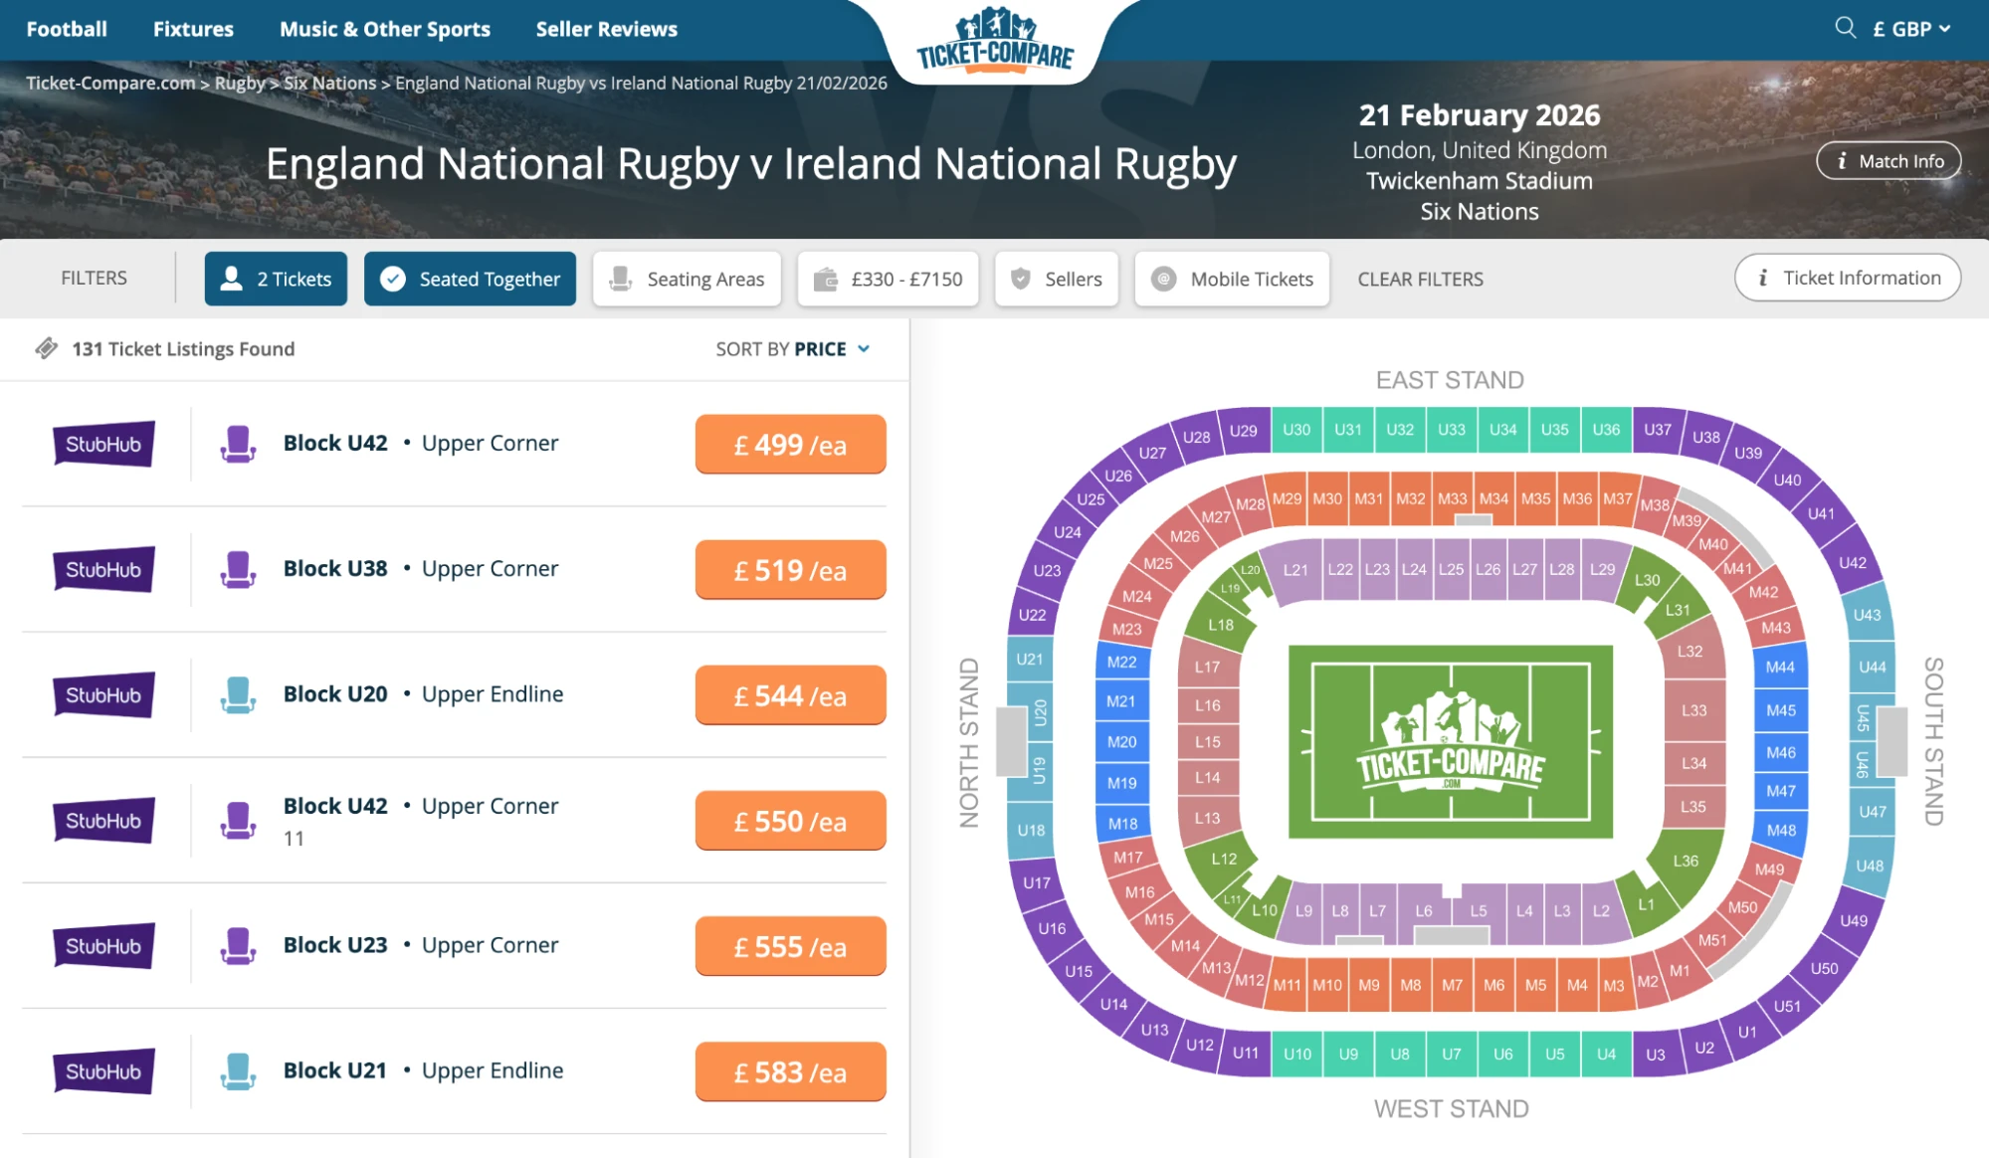Click the seat icon beside Block U20
1989x1159 pixels.
237,694
